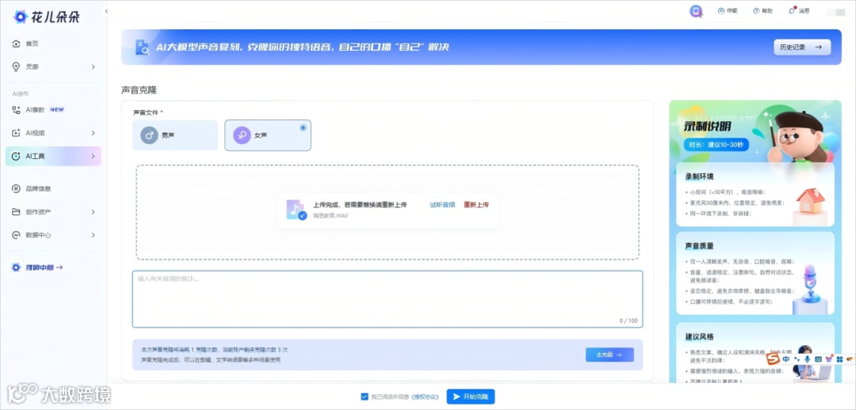Open the 首页 menu item
The height and width of the screenshot is (410, 856).
[x=53, y=44]
